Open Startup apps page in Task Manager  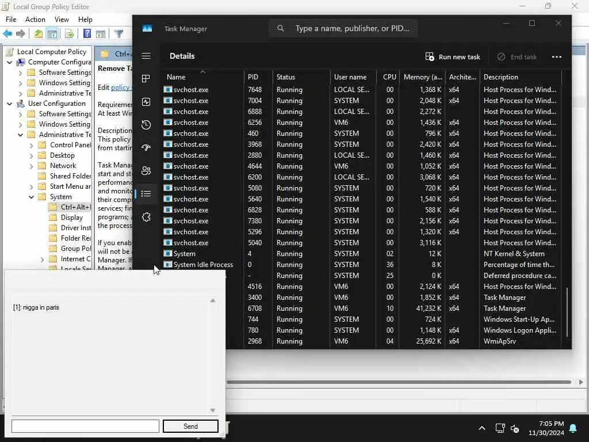tap(146, 148)
